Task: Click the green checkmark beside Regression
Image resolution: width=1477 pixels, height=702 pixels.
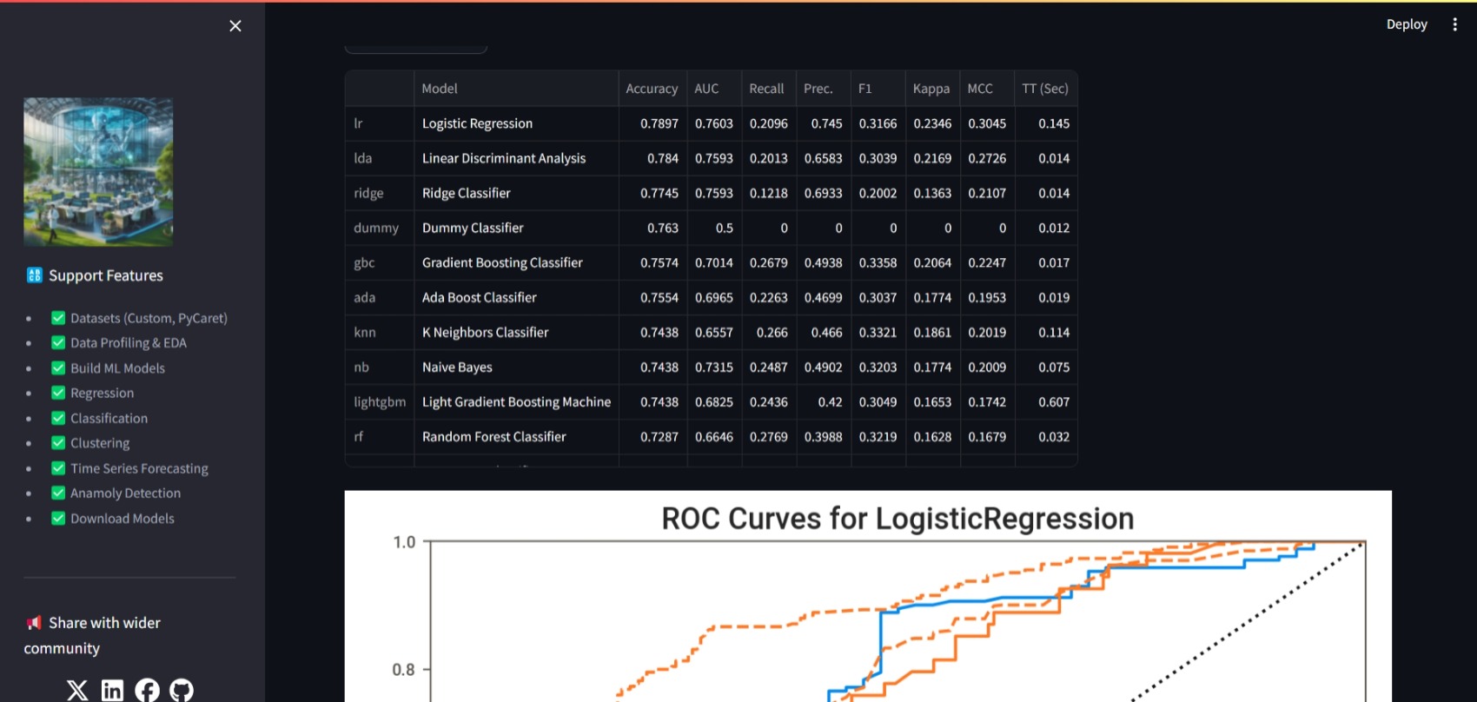Action: pos(58,393)
